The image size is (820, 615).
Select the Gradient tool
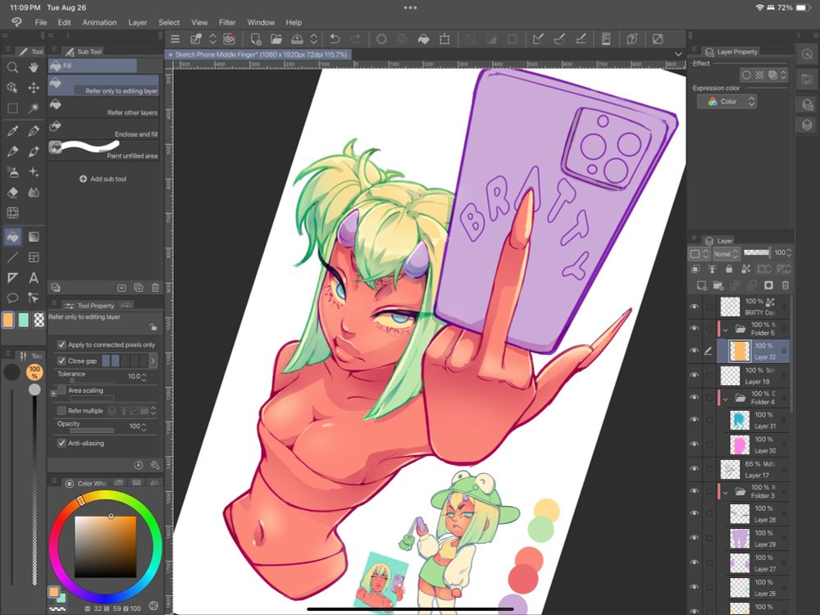tap(34, 237)
